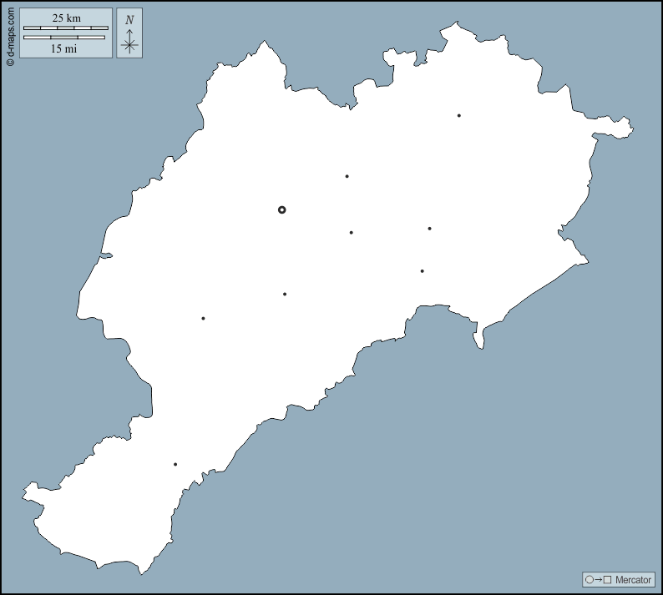The image size is (663, 595).
Task: Click the southernmost city dot
Action: [x=175, y=464]
